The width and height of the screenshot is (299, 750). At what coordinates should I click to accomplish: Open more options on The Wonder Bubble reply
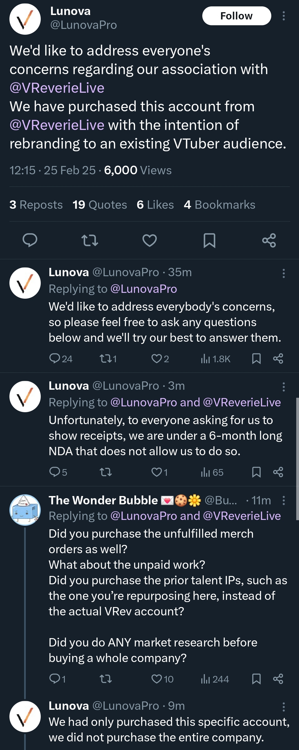click(x=283, y=500)
